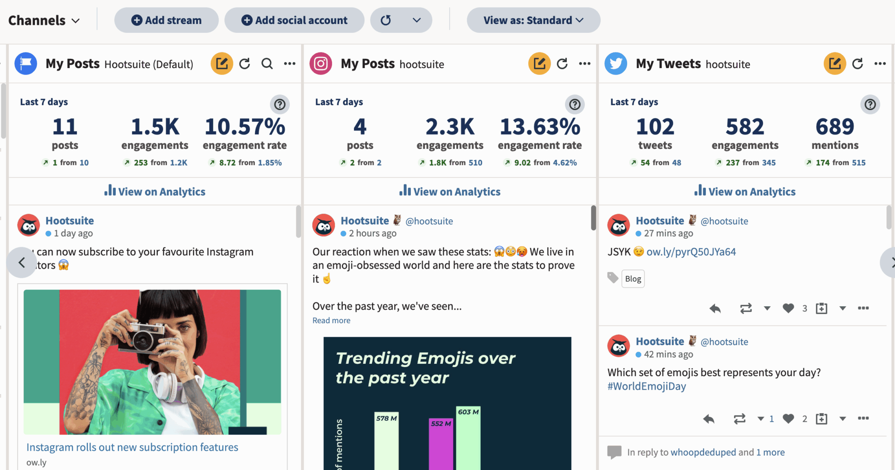The height and width of the screenshot is (470, 895).
Task: Refresh all streams with the toolbar refresh icon
Action: coord(386,20)
